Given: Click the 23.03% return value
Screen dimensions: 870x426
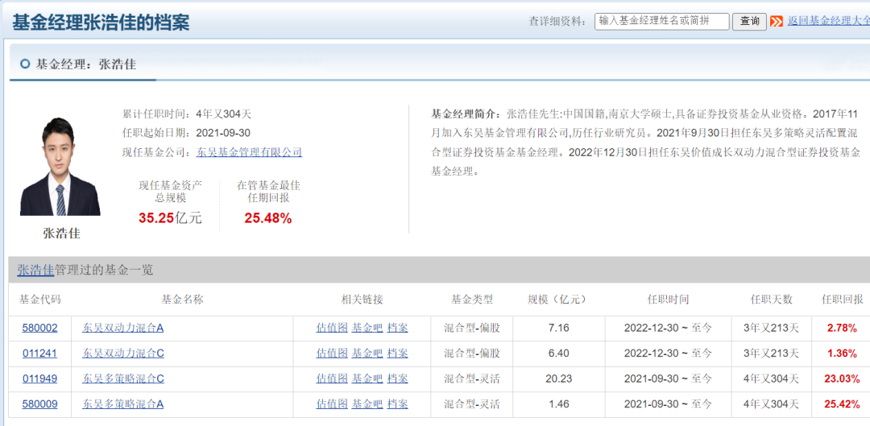Looking at the screenshot, I should [843, 378].
